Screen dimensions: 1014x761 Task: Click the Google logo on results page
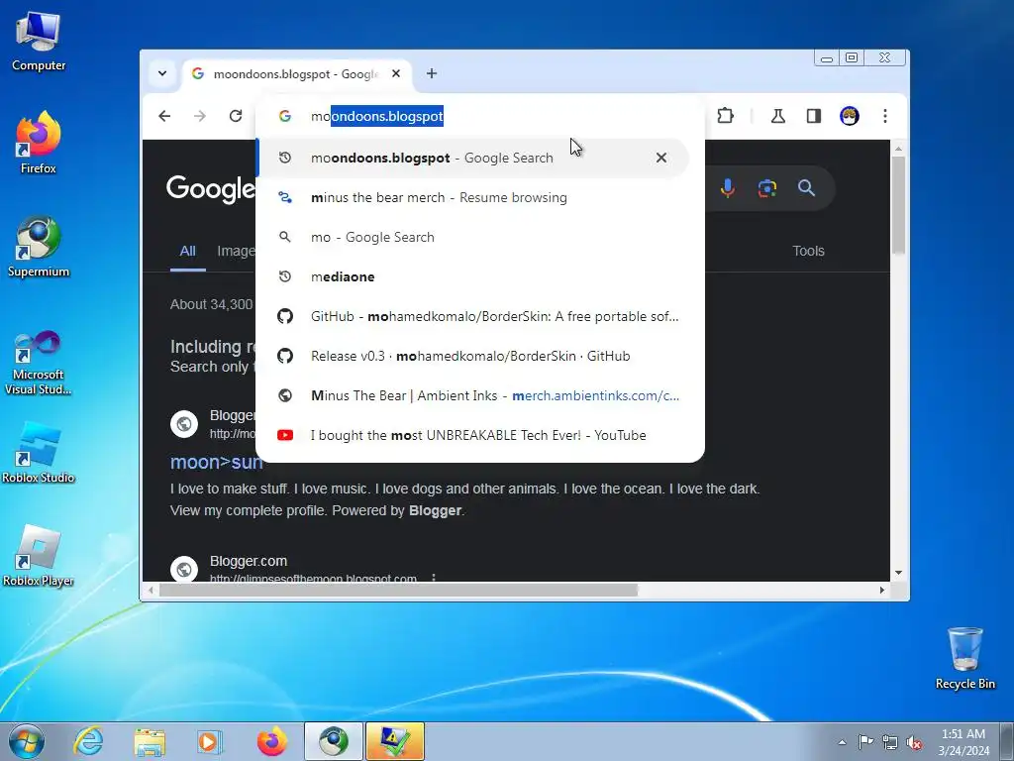(x=211, y=188)
